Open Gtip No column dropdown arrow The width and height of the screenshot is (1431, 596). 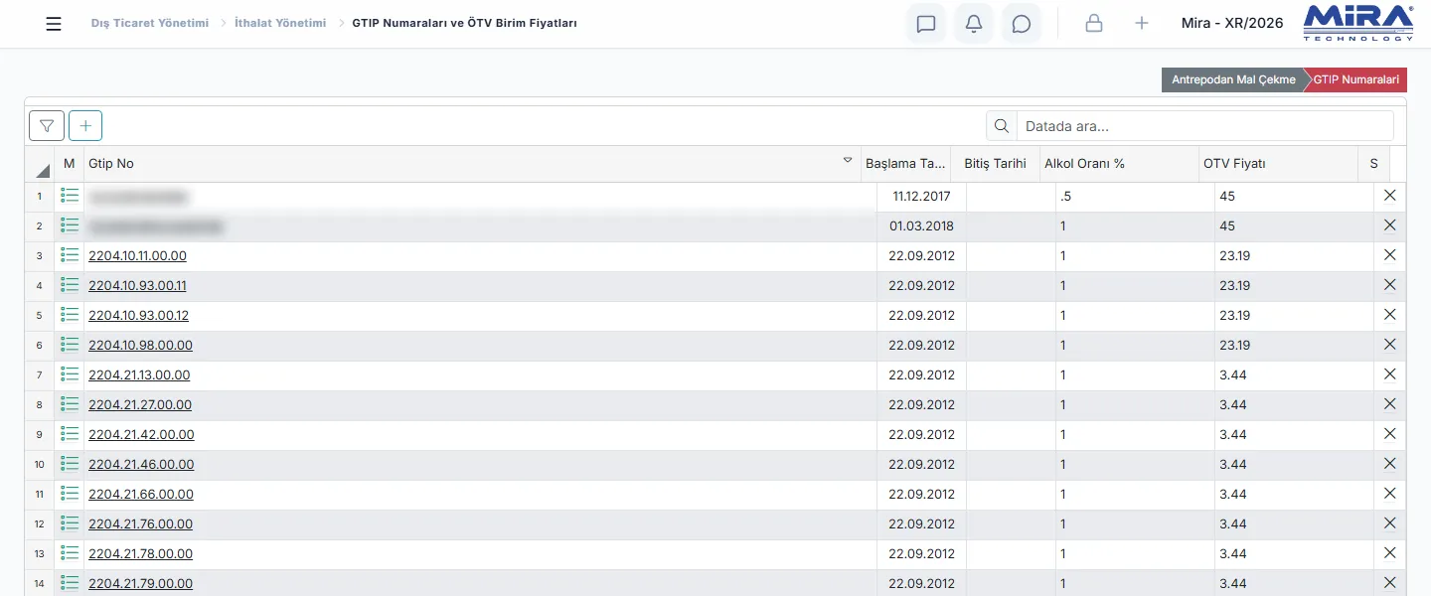tap(848, 160)
